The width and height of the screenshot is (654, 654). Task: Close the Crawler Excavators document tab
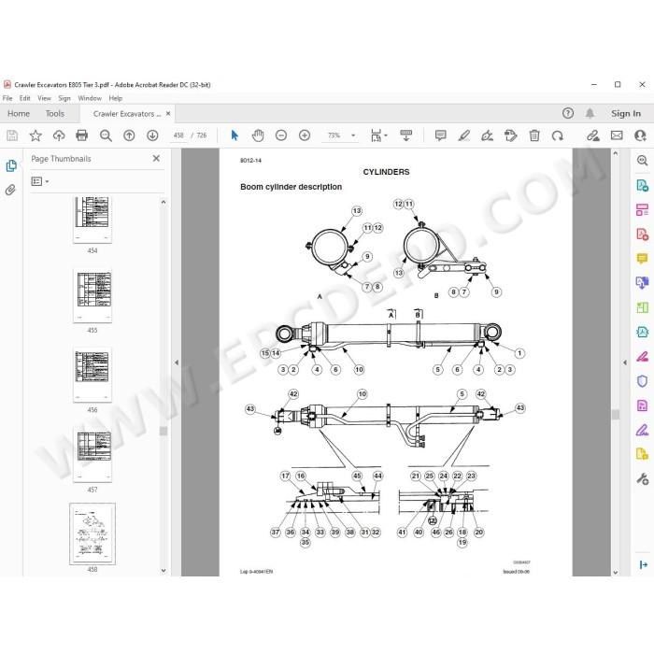click(168, 113)
